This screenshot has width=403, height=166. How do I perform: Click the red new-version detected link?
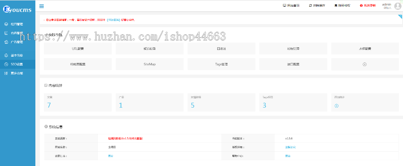[x=125, y=138]
